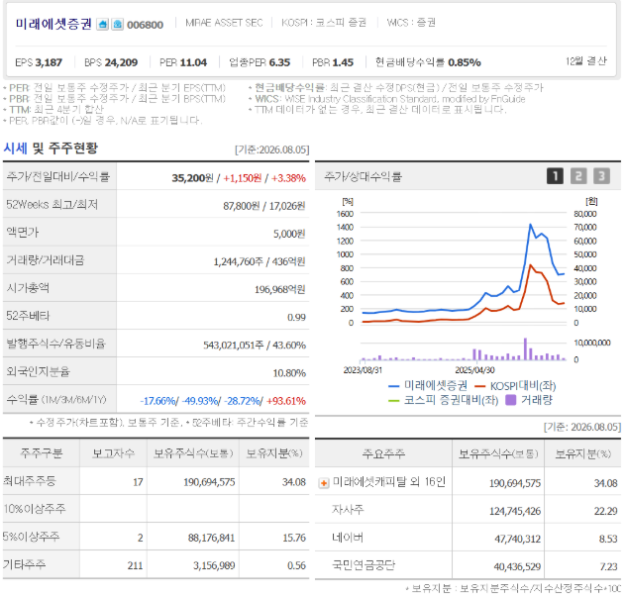Image resolution: width=626 pixels, height=596 pixels.
Task: Click purple 거래량 legend swatch
Action: tap(511, 400)
